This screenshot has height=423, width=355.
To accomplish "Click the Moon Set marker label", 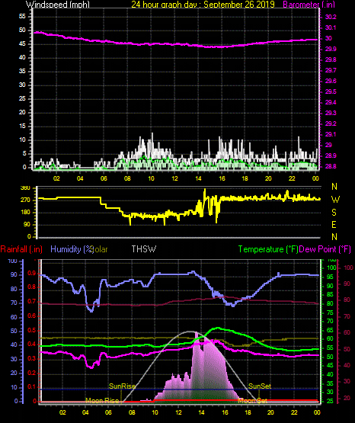I will pos(252,401).
